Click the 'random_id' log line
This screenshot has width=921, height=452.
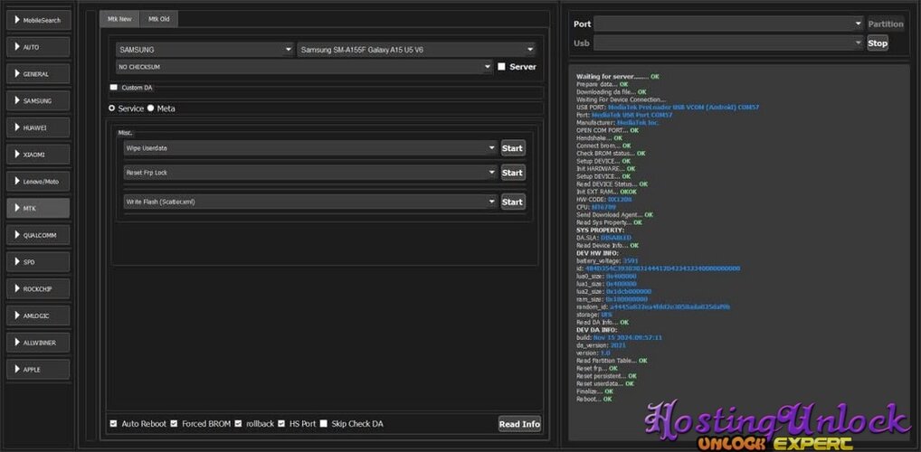pyautogui.click(x=653, y=306)
